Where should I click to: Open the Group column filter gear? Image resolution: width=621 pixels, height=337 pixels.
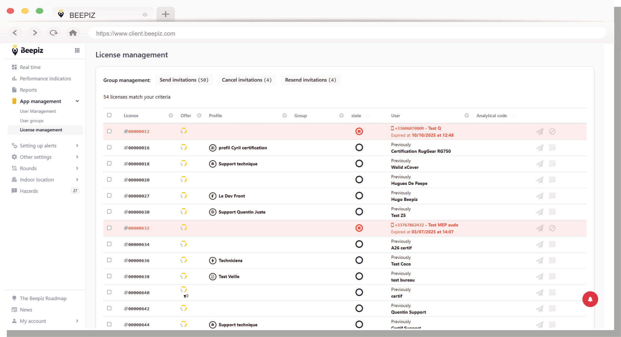tap(342, 115)
